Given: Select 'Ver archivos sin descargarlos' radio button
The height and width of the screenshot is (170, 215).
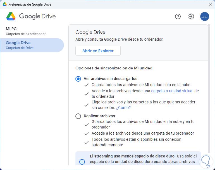Looking at the screenshot, I should pyautogui.click(x=78, y=79).
